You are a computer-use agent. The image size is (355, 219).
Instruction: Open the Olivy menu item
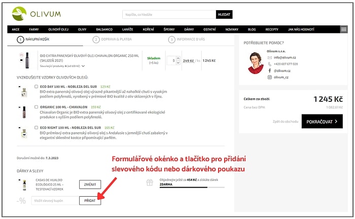pos(82,29)
